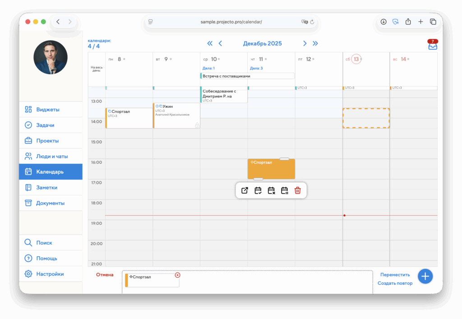The height and width of the screenshot is (319, 462).
Task: Click the calendar X icon in popup
Action: click(271, 190)
